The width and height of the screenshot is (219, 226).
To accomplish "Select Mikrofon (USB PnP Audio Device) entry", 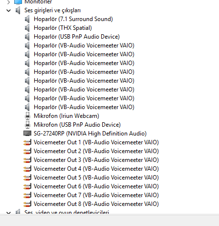I will click(77, 125).
